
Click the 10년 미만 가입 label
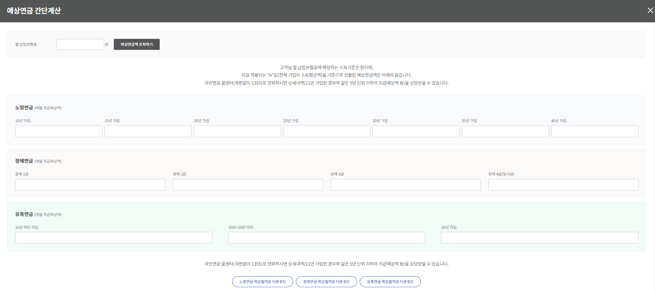click(27, 227)
